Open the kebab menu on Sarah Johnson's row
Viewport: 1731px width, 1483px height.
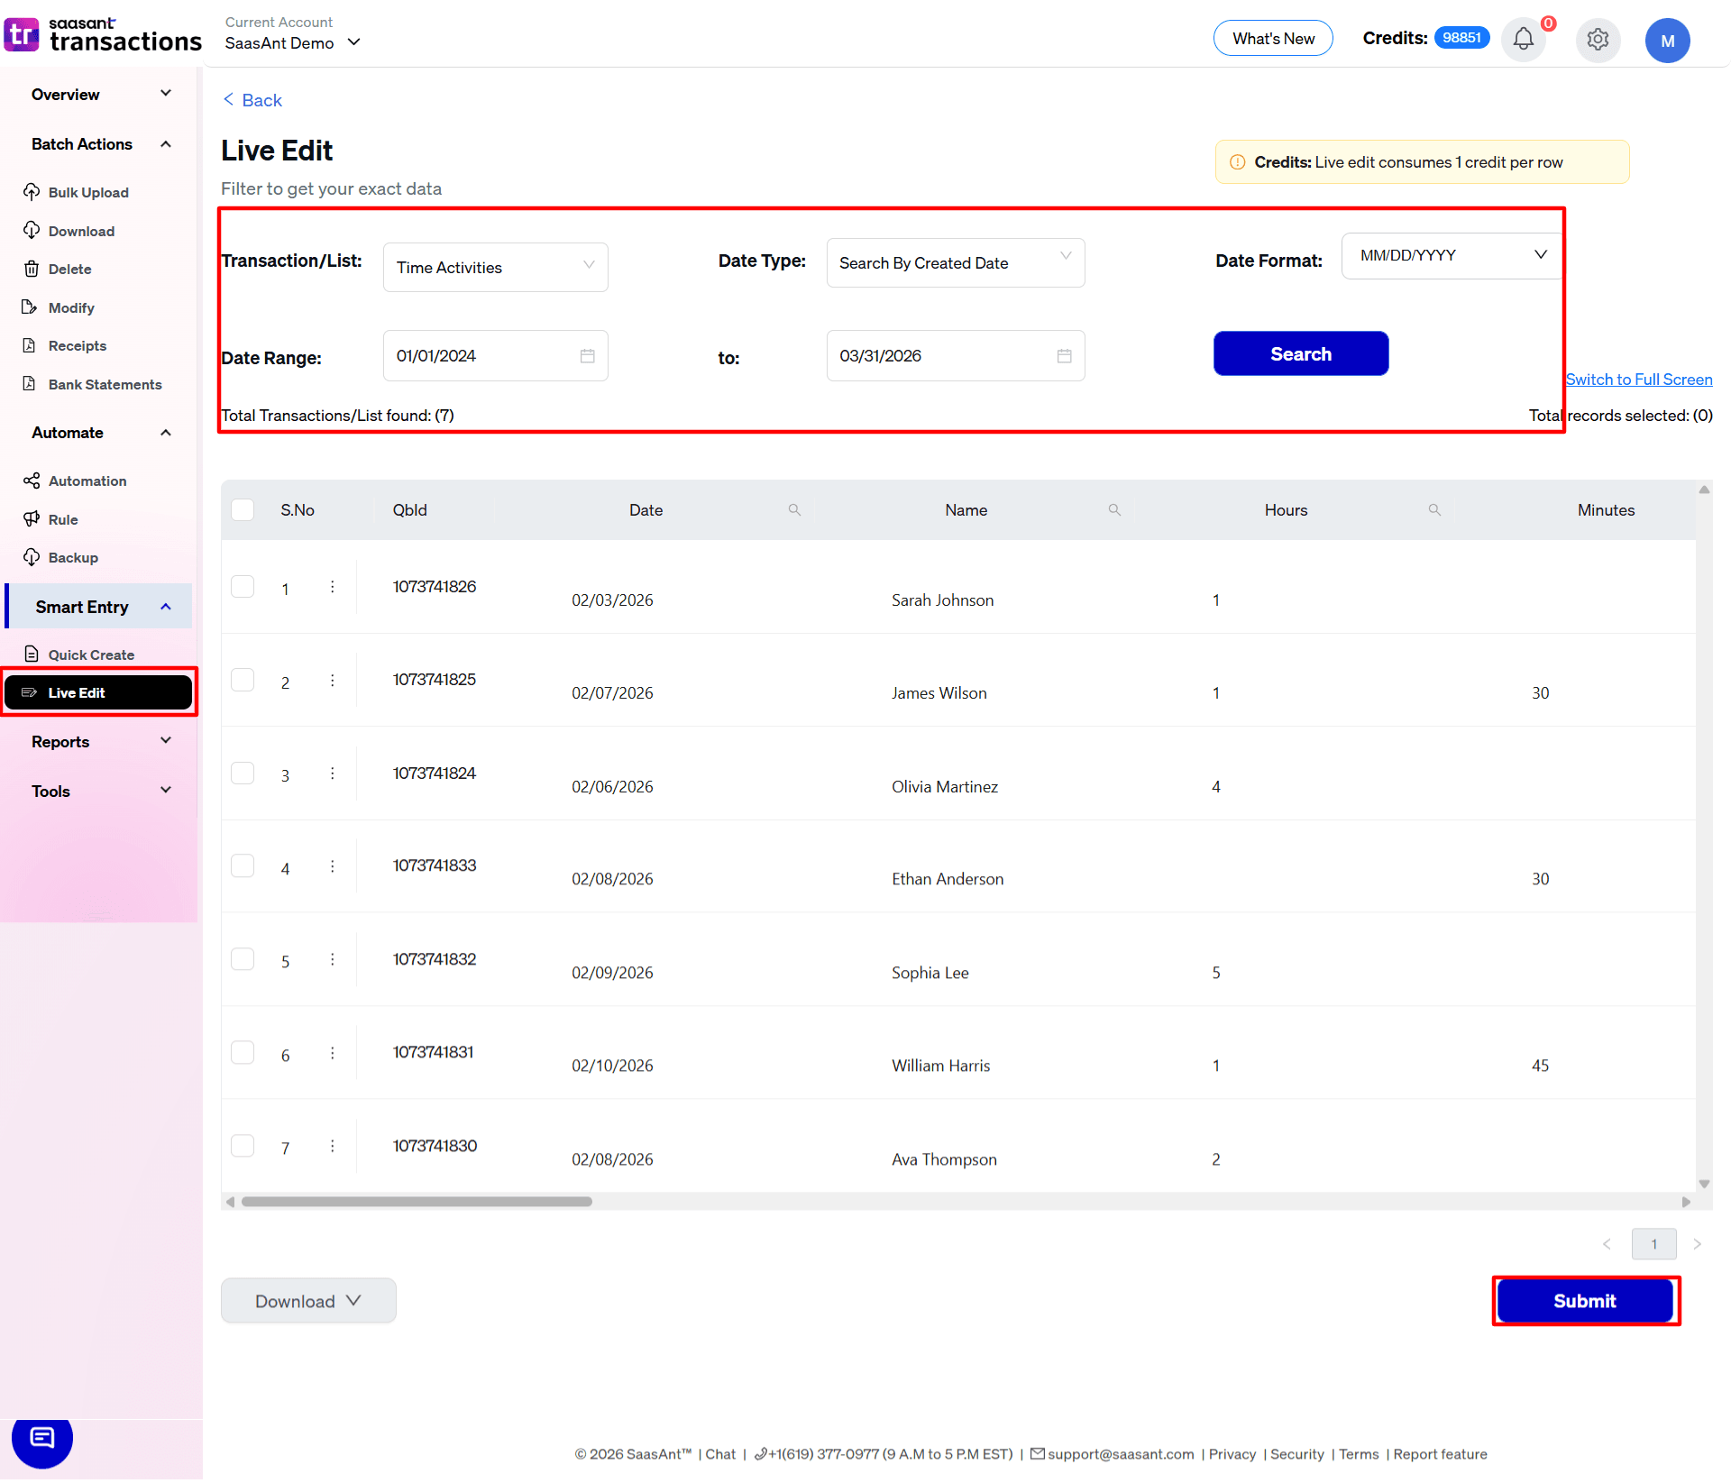tap(332, 586)
